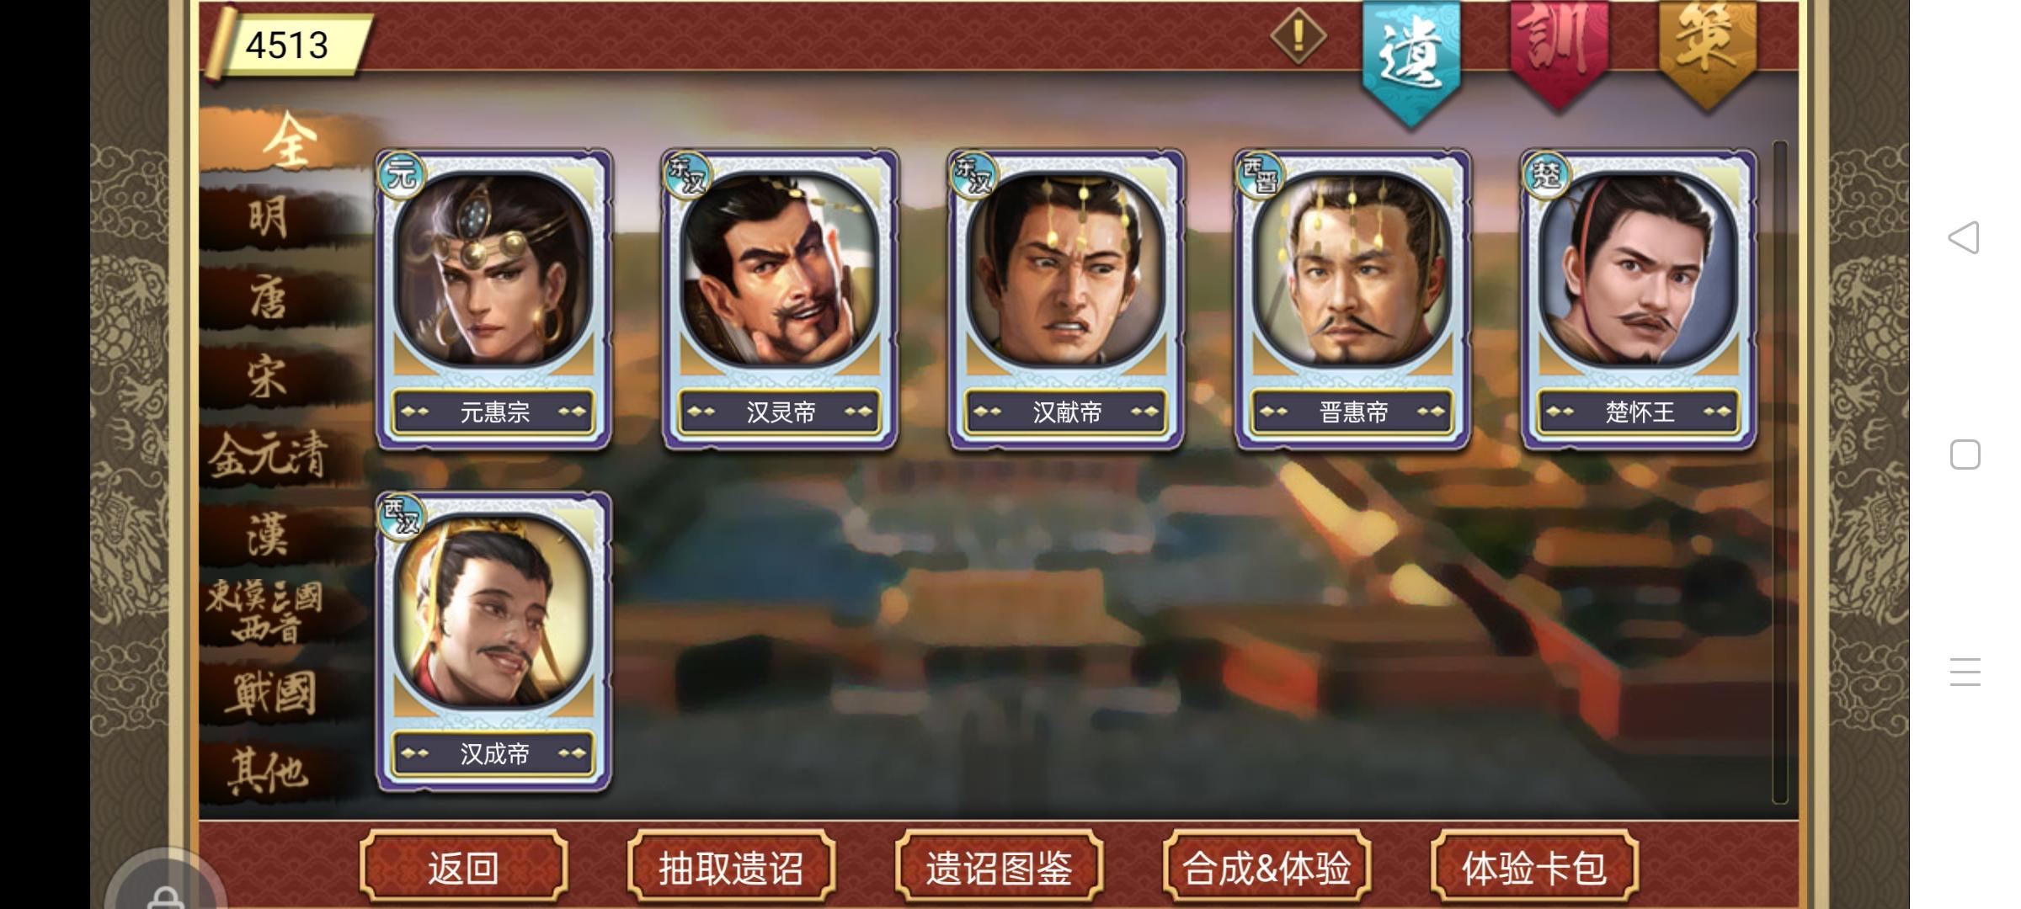The image size is (2021, 909).
Task: Click the 抽取遗诏 button
Action: point(731,868)
